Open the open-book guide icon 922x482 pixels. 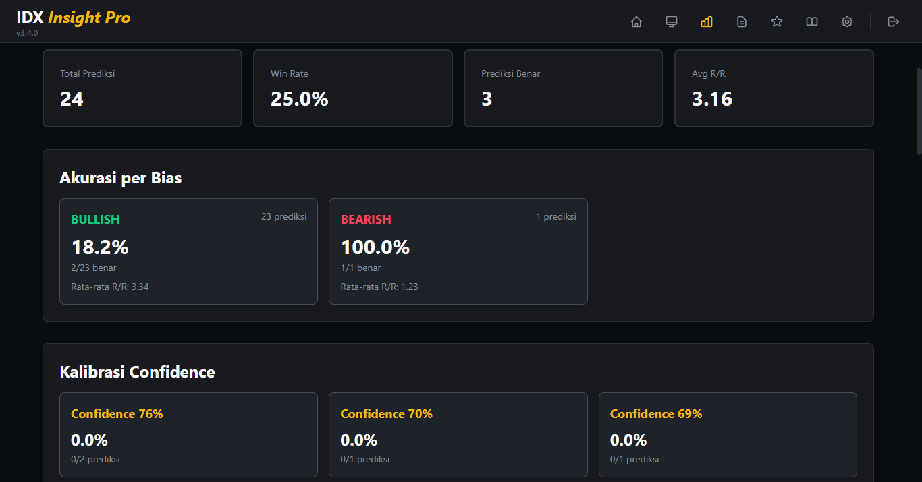point(812,22)
